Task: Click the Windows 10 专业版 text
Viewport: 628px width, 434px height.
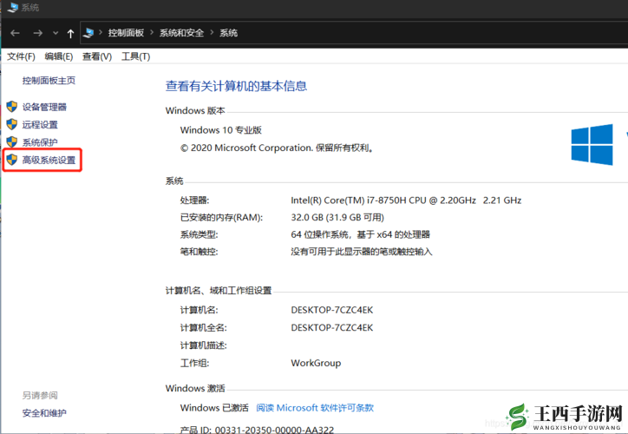Action: tap(220, 130)
